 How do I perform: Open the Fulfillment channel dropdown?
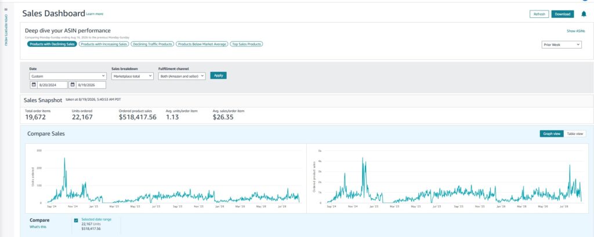click(182, 76)
